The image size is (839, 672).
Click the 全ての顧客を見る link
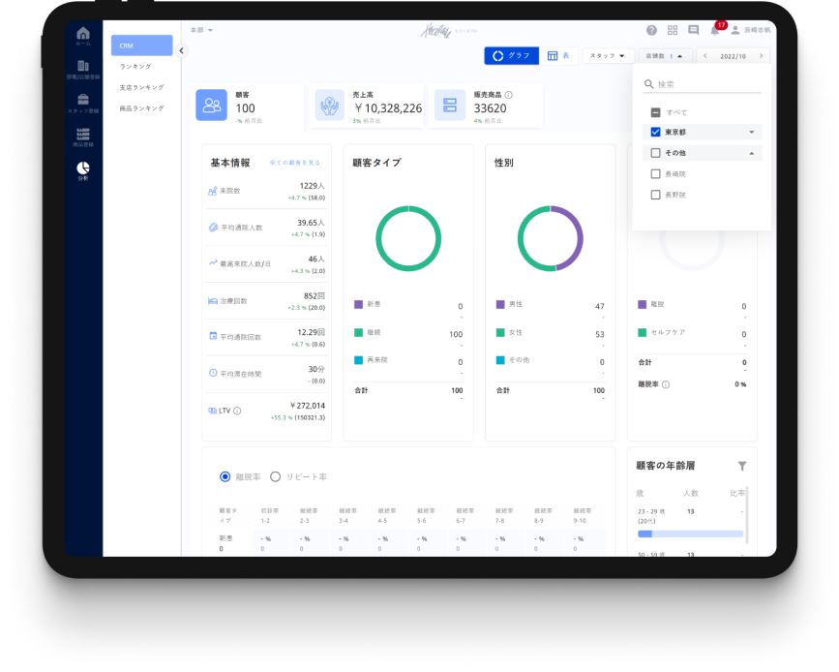pos(295,163)
